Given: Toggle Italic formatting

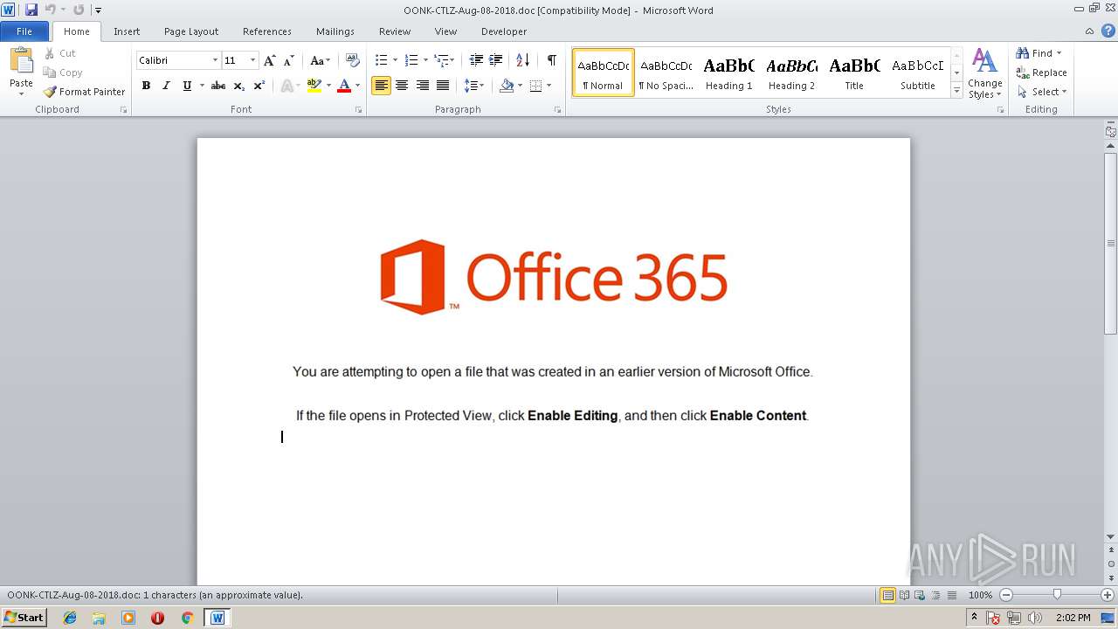Looking at the screenshot, I should [166, 86].
